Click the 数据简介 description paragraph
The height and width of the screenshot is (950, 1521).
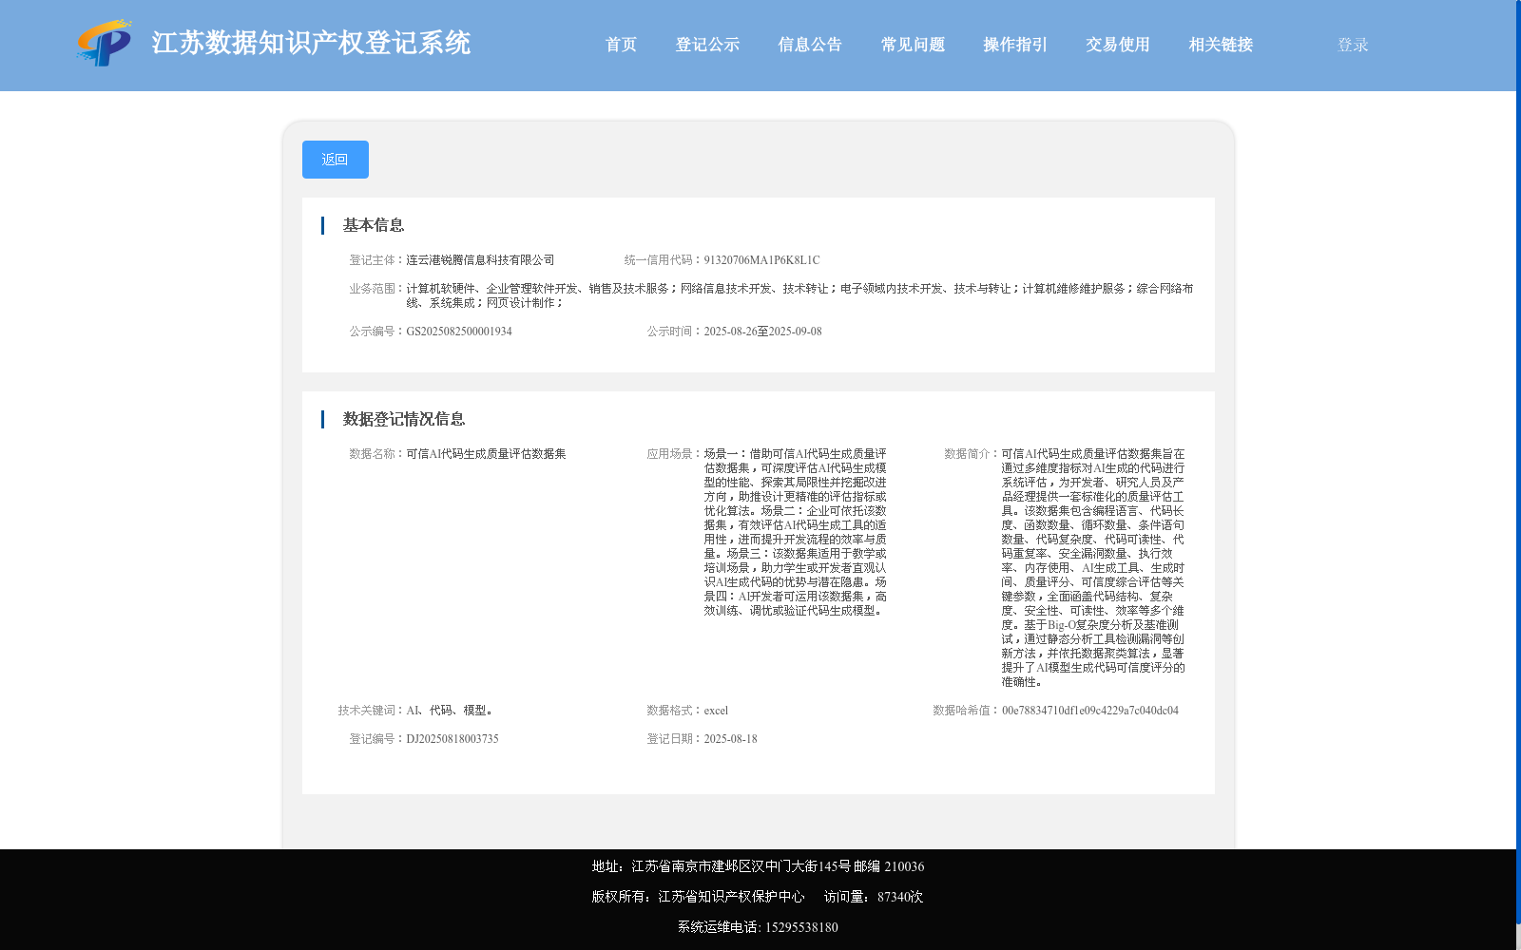[x=1093, y=568]
